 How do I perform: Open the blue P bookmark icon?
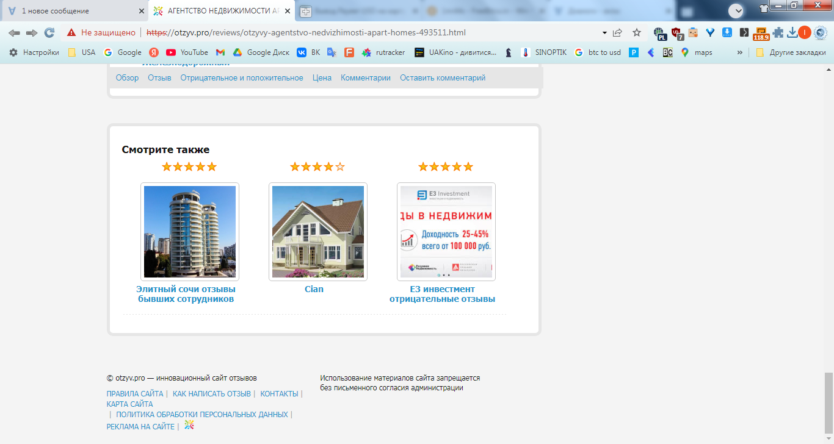click(x=634, y=52)
